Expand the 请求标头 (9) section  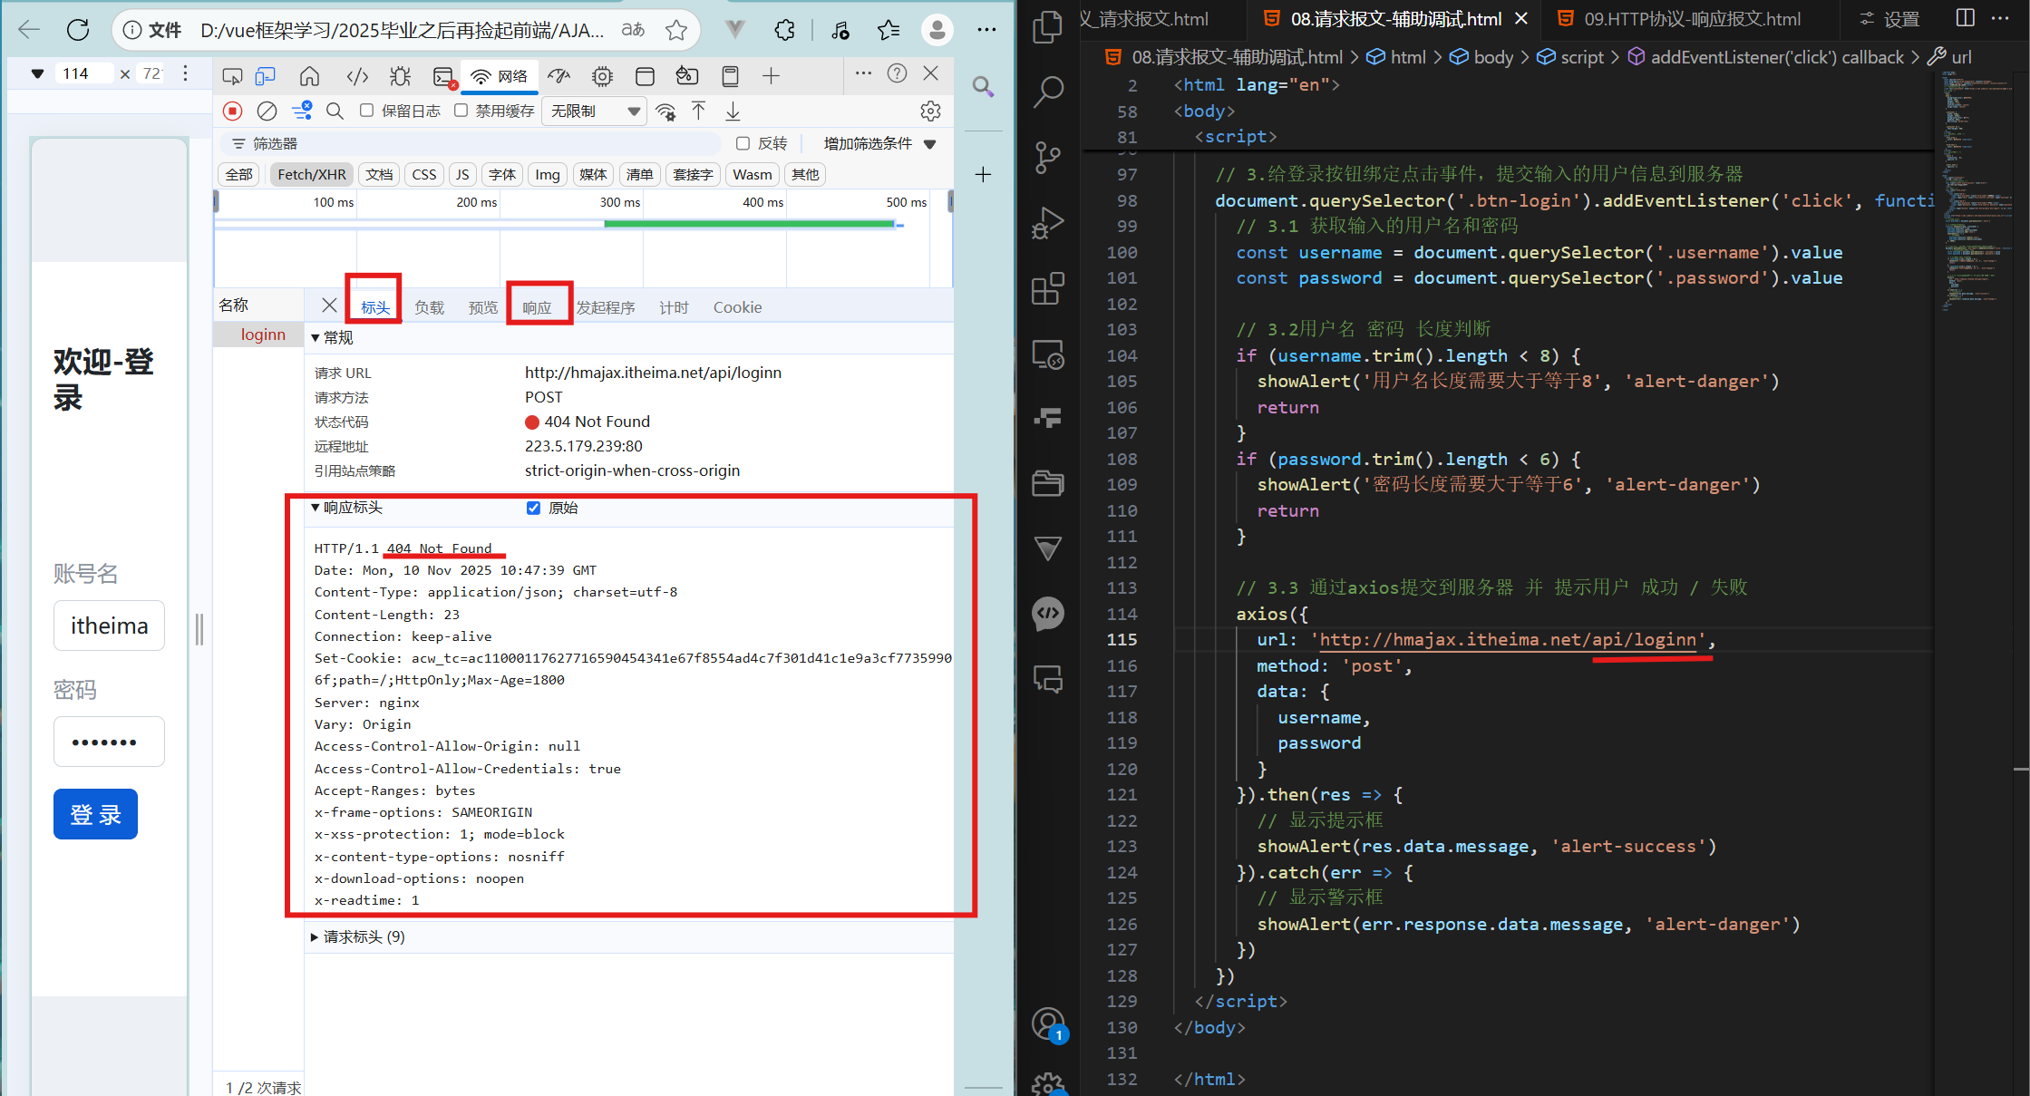pyautogui.click(x=357, y=936)
